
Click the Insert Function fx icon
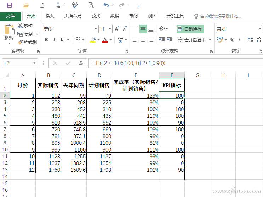click(81, 63)
